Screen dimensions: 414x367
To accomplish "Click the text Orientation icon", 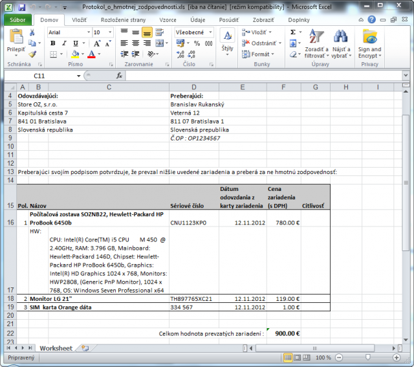I will [x=151, y=54].
